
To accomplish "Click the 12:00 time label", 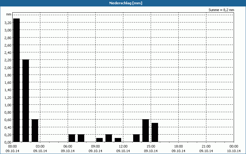I will (x=123, y=147).
